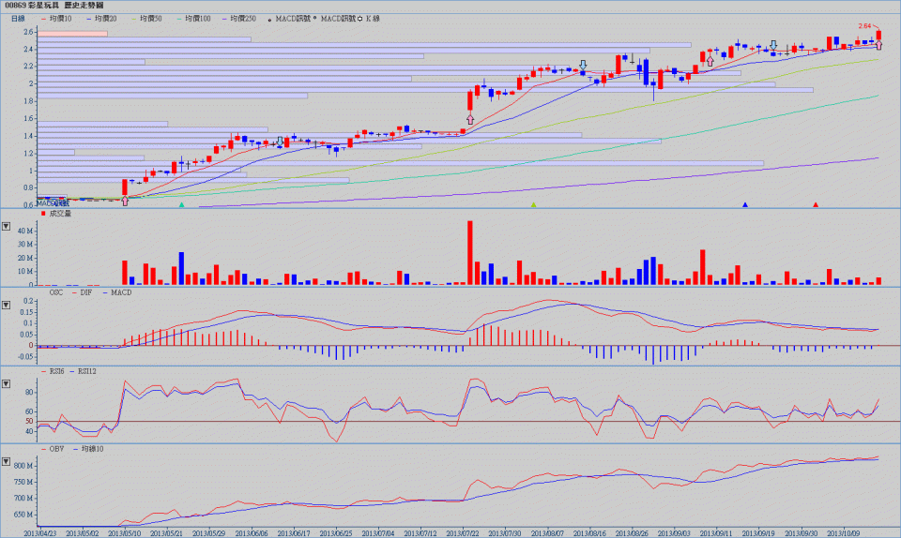Click the green triangle marker on price axis
The height and width of the screenshot is (538, 901).
(182, 204)
